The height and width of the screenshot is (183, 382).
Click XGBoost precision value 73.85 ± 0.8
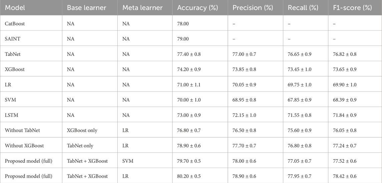pyautogui.click(x=244, y=69)
